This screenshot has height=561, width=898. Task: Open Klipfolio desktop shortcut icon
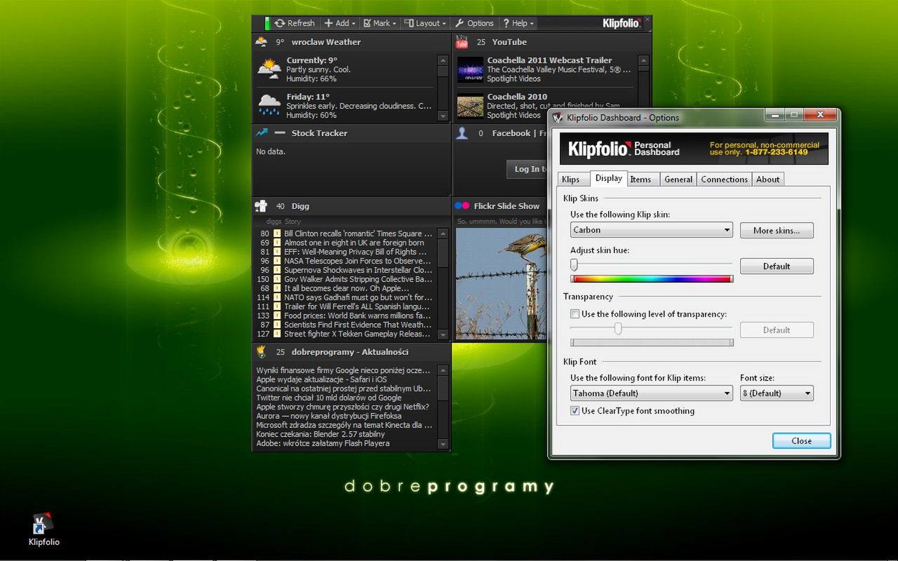[x=43, y=523]
